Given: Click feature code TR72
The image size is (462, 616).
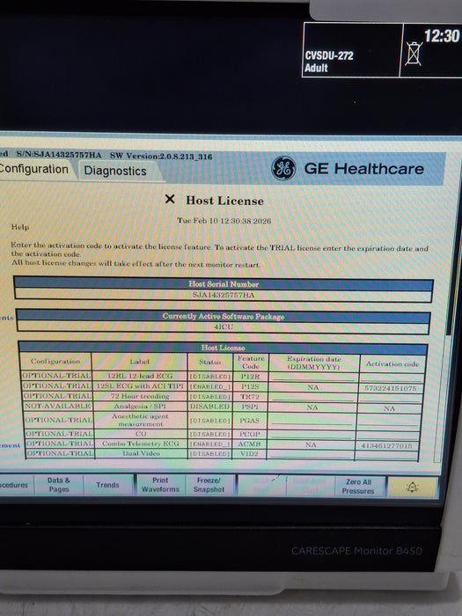Looking at the screenshot, I should (x=250, y=397).
